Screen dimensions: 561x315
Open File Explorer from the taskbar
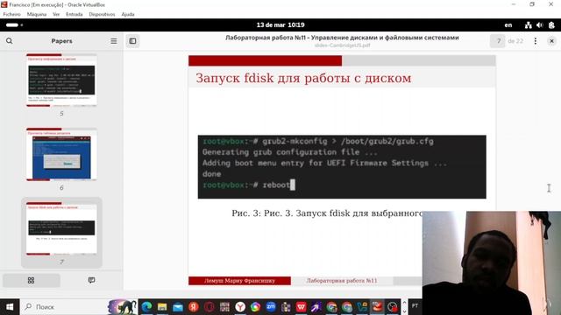[162, 307]
